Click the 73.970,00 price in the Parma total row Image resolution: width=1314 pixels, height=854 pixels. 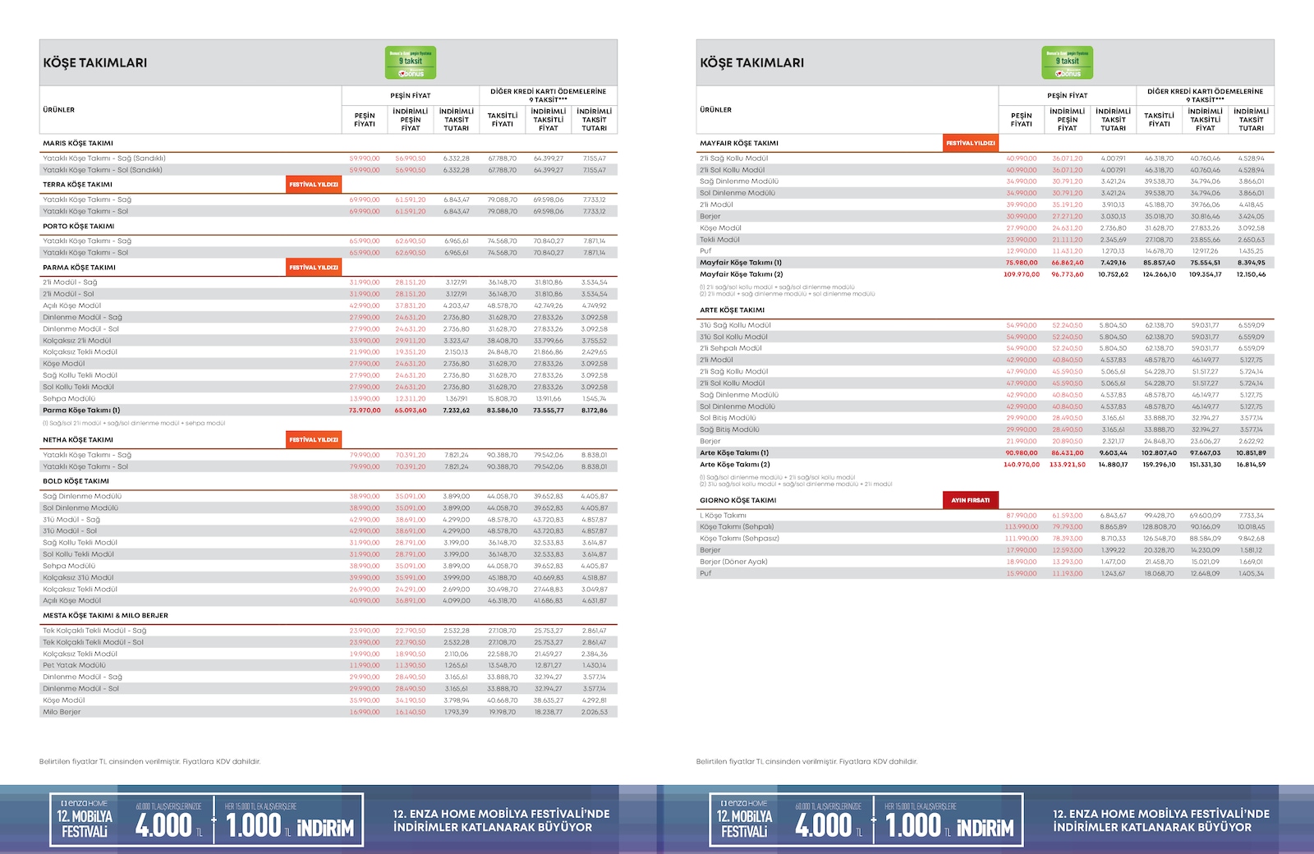365,411
